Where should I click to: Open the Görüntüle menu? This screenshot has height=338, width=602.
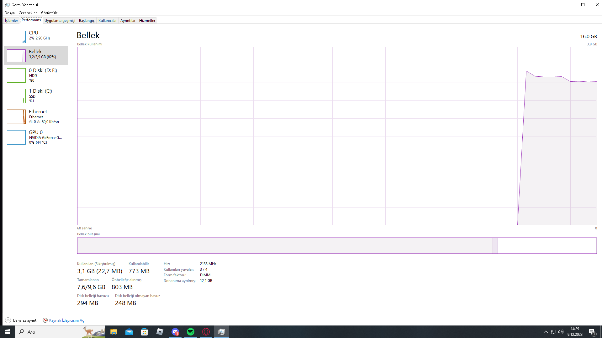click(x=49, y=13)
